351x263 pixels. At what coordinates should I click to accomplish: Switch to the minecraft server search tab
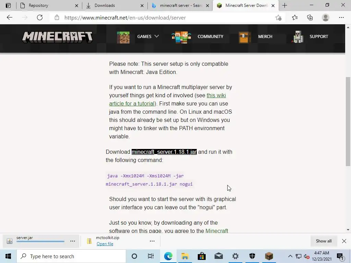click(x=181, y=5)
